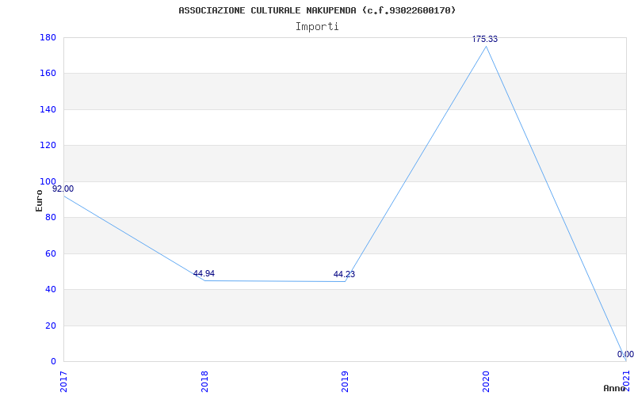Screen dimensions: 634x396
Task: Select the 0.00 data label
Action: click(625, 354)
